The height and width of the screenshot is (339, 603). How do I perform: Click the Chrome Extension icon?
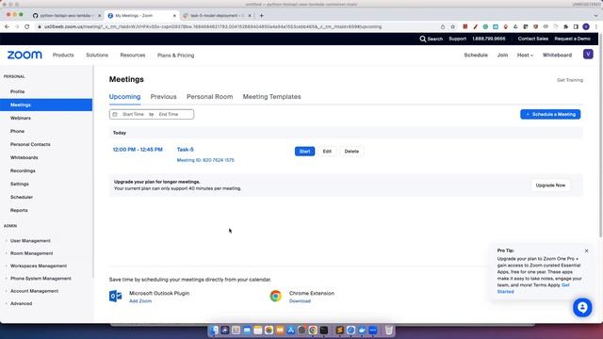click(275, 296)
